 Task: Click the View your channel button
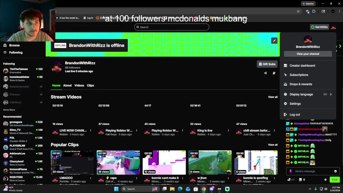(308, 54)
